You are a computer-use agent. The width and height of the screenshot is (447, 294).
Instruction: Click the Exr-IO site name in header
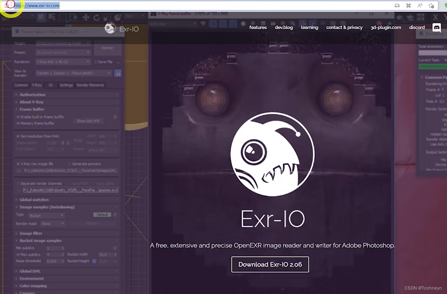point(129,29)
